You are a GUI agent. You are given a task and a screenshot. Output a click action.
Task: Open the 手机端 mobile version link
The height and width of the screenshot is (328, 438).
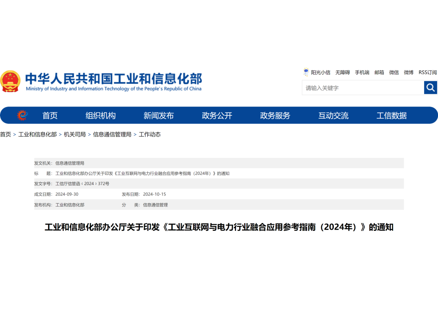tap(362, 72)
